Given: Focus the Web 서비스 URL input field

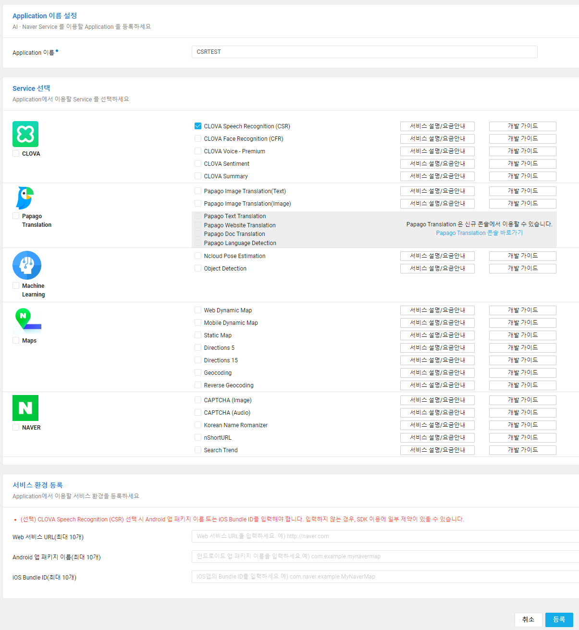Looking at the screenshot, I should coord(385,536).
